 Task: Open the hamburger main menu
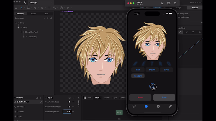(16, 8)
